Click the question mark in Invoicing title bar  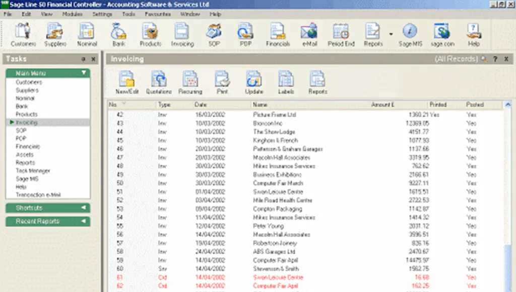click(x=495, y=59)
